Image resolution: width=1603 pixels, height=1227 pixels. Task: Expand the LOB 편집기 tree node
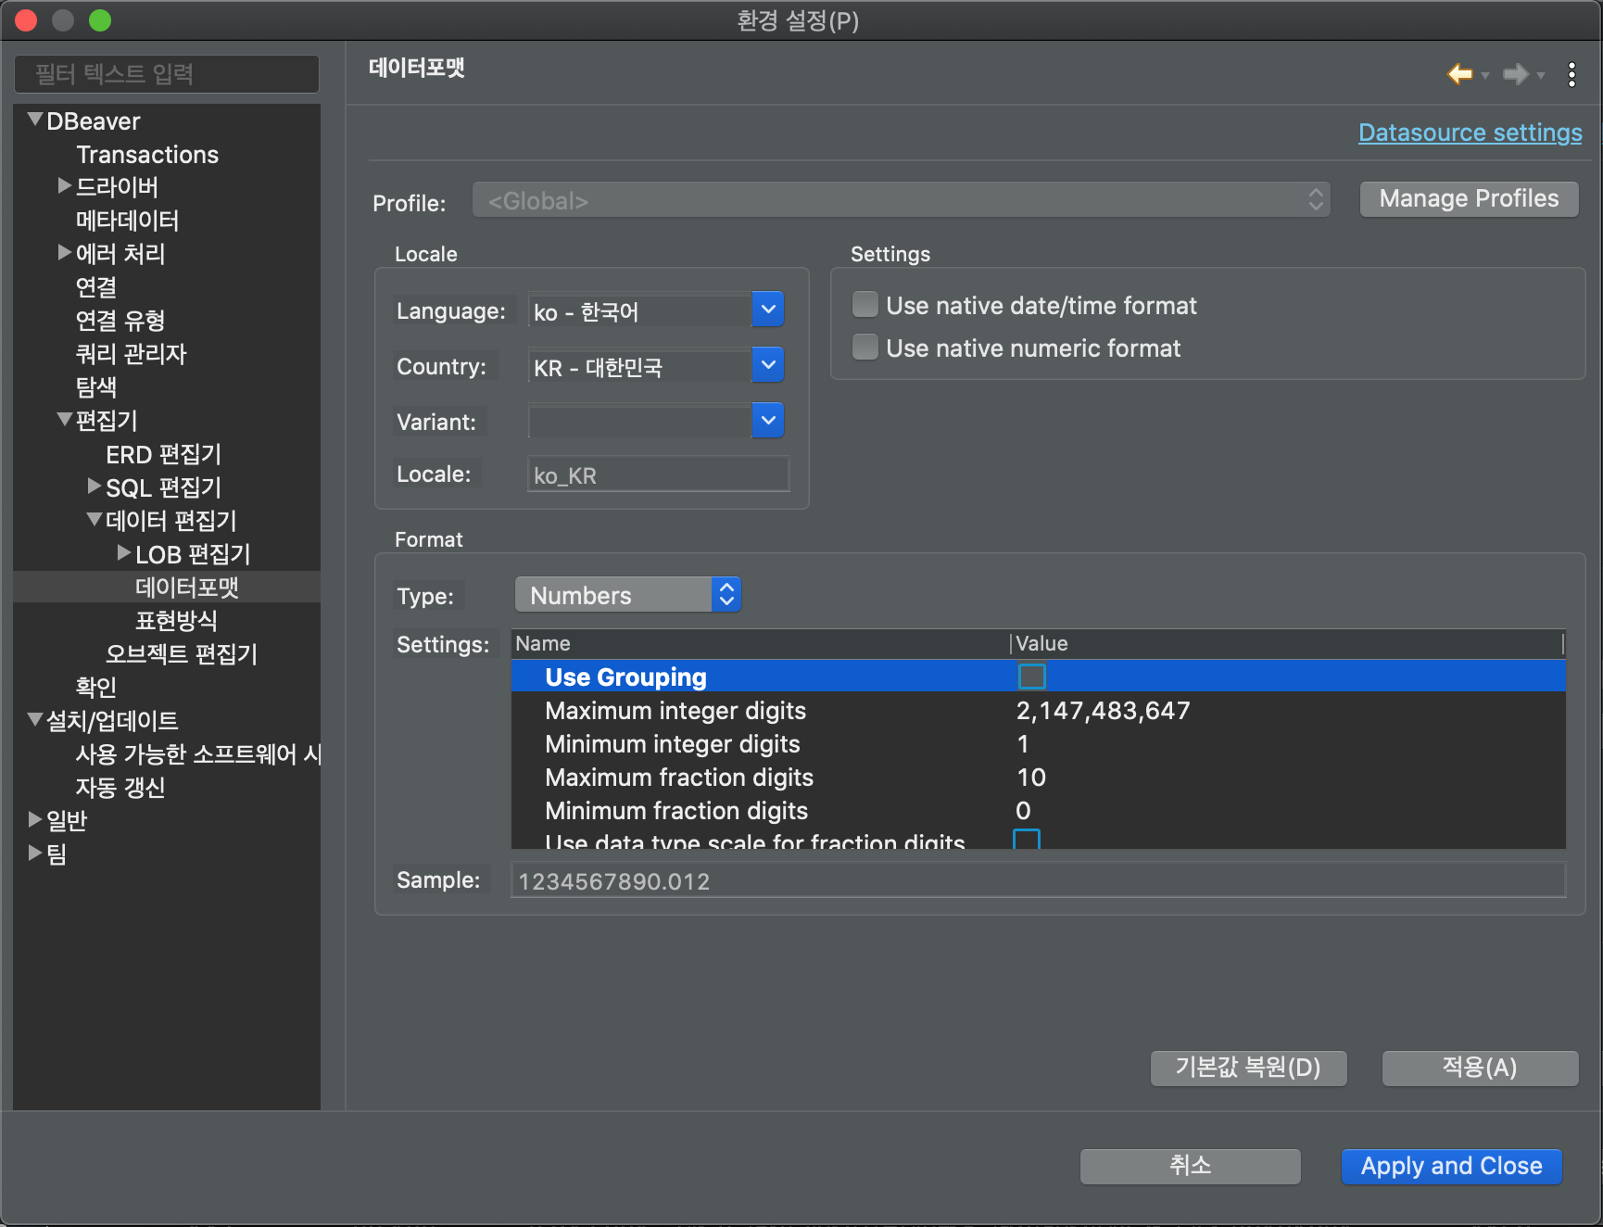[123, 553]
